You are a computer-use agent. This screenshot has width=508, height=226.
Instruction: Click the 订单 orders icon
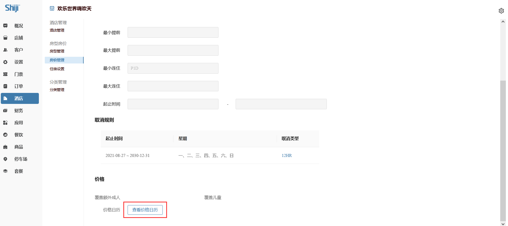coord(5,86)
